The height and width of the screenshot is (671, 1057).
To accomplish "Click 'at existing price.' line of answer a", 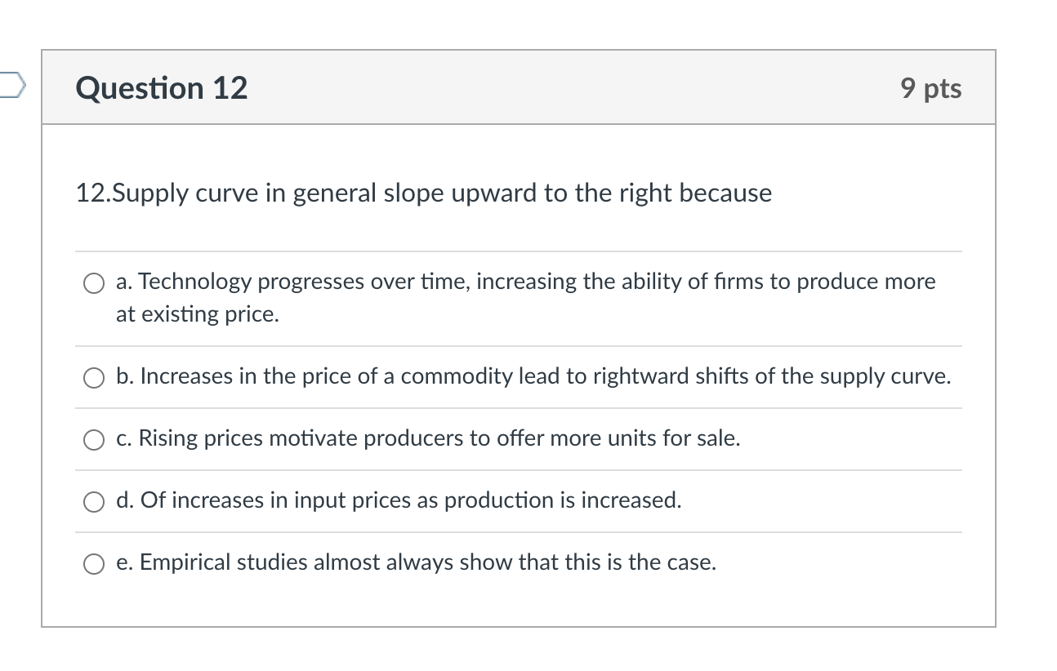I will tap(198, 314).
